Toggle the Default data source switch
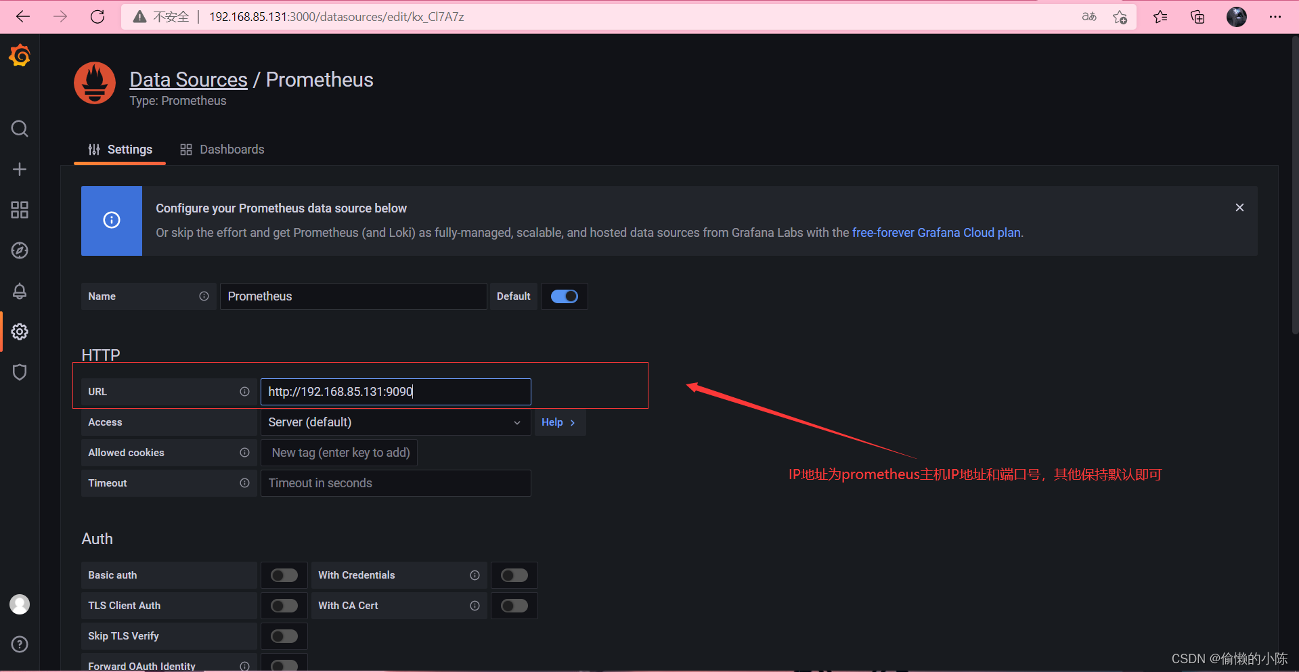 click(x=565, y=296)
